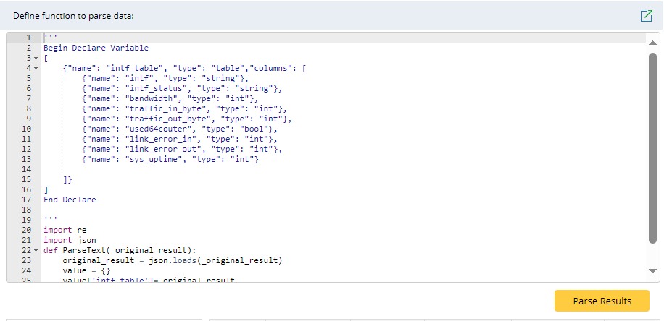Fold the ParseText function on line 22
Image resolution: width=664 pixels, height=321 pixels.
[x=35, y=250]
